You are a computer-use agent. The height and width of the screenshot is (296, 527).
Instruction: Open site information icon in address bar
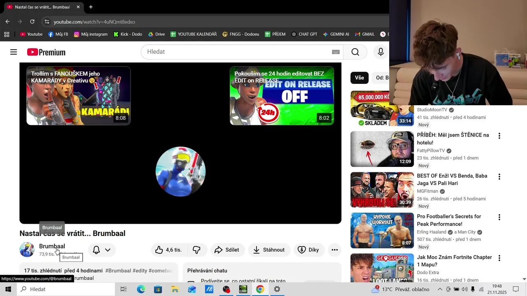click(47, 21)
